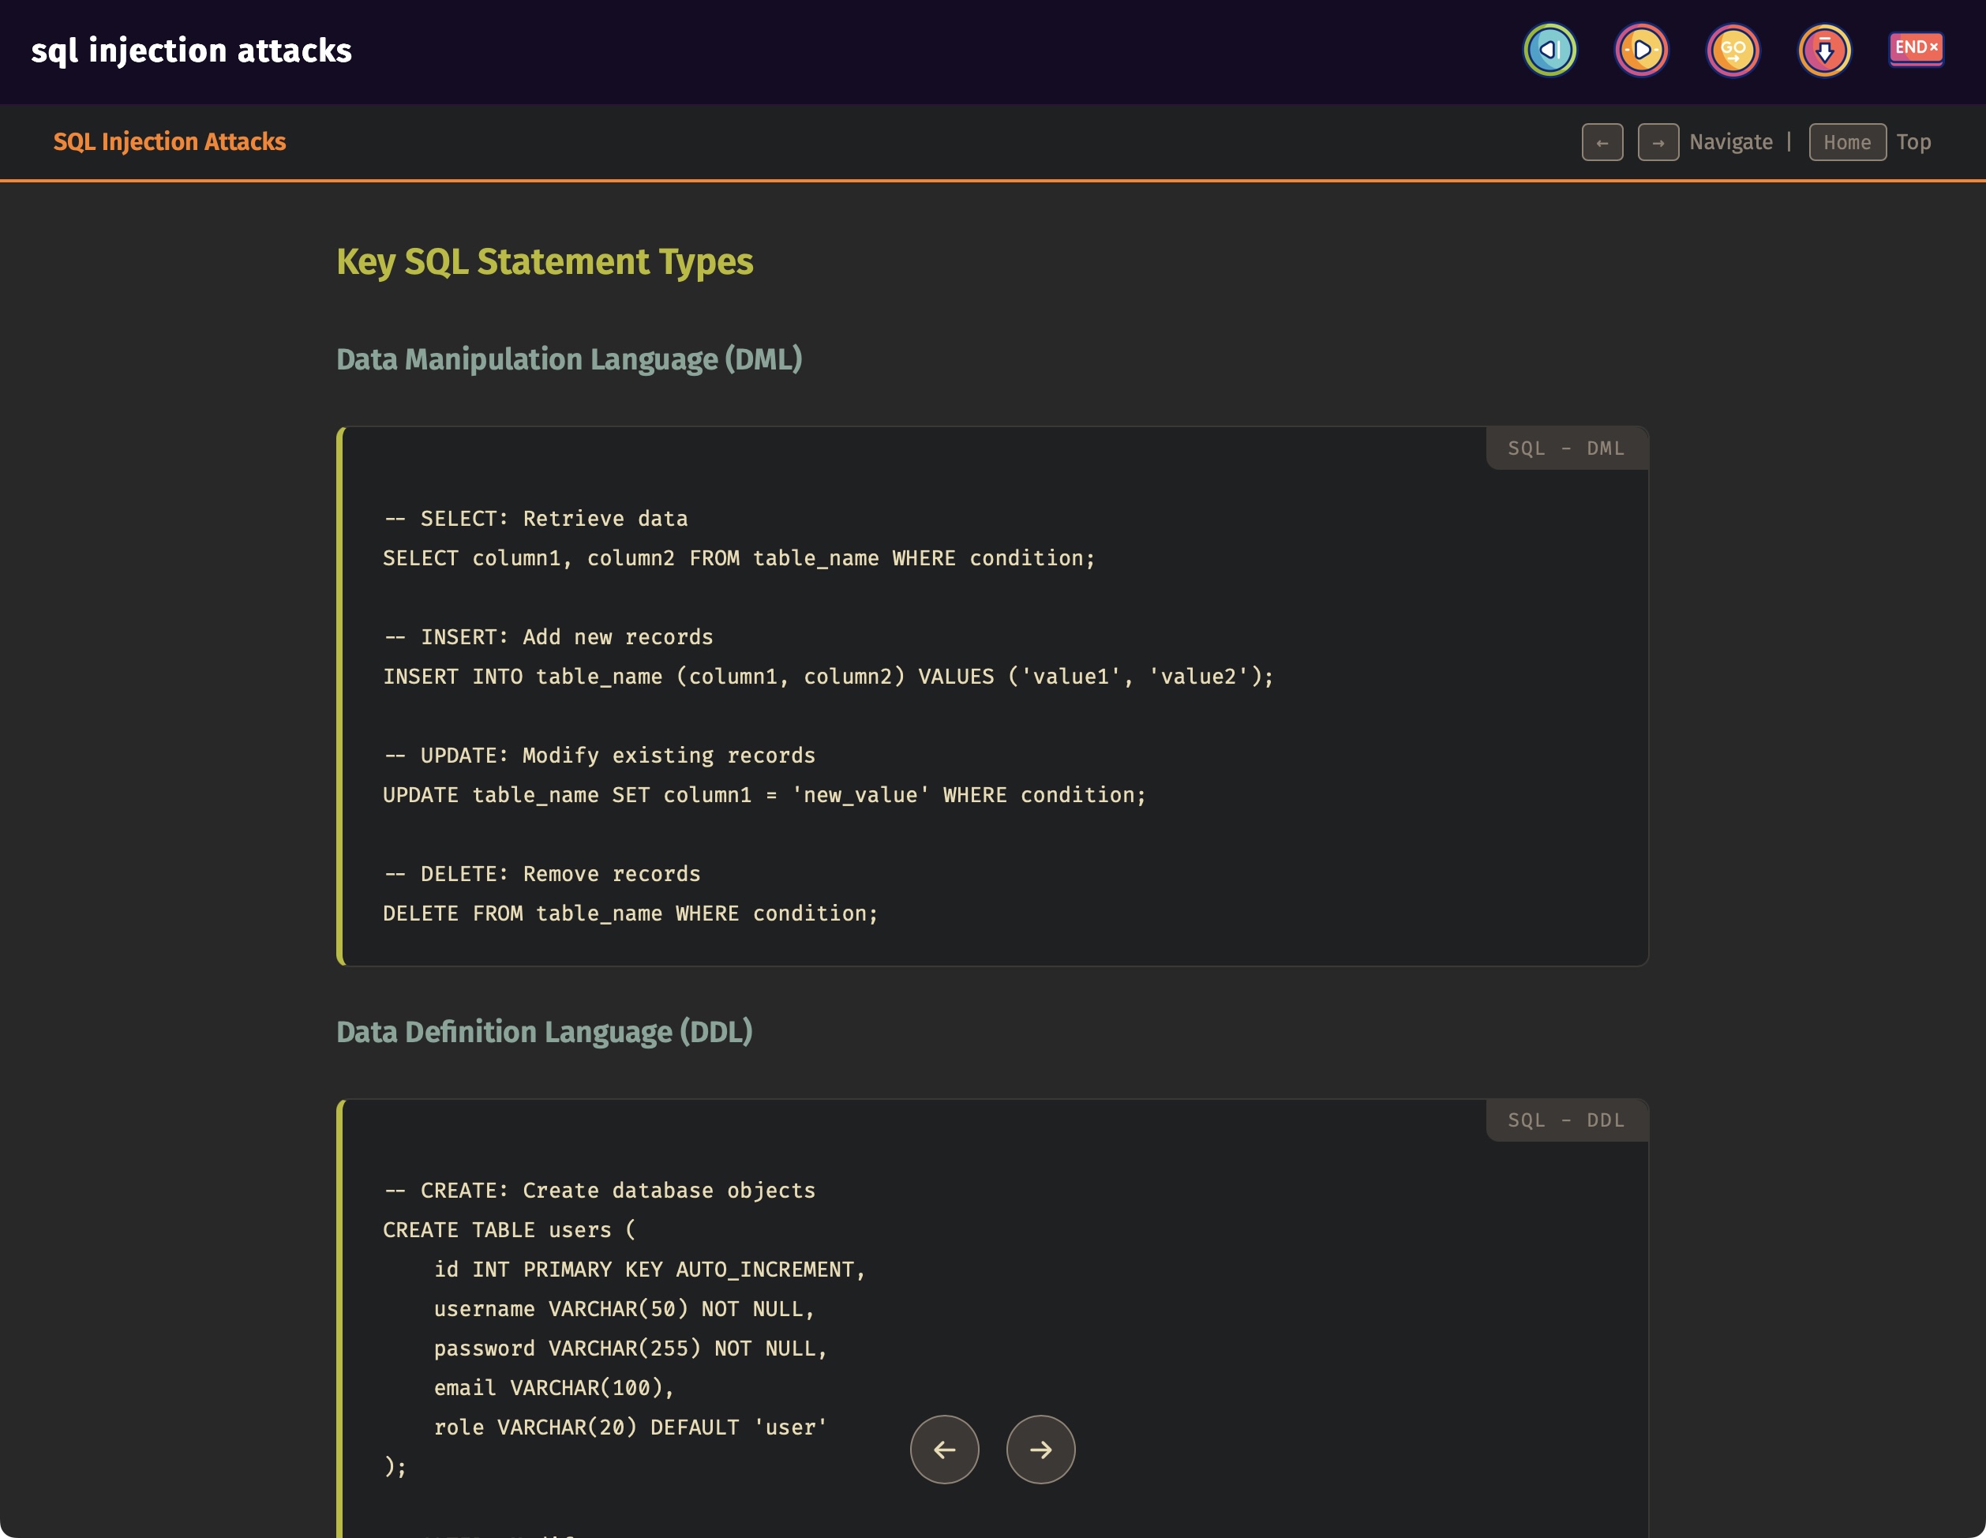Click the yellow GO arrow icon
The height and width of the screenshot is (1538, 1986).
point(1733,50)
